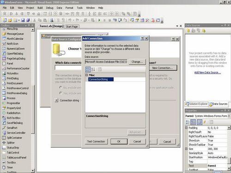Open the Format menu
The image size is (231, 173).
[x=69, y=8]
